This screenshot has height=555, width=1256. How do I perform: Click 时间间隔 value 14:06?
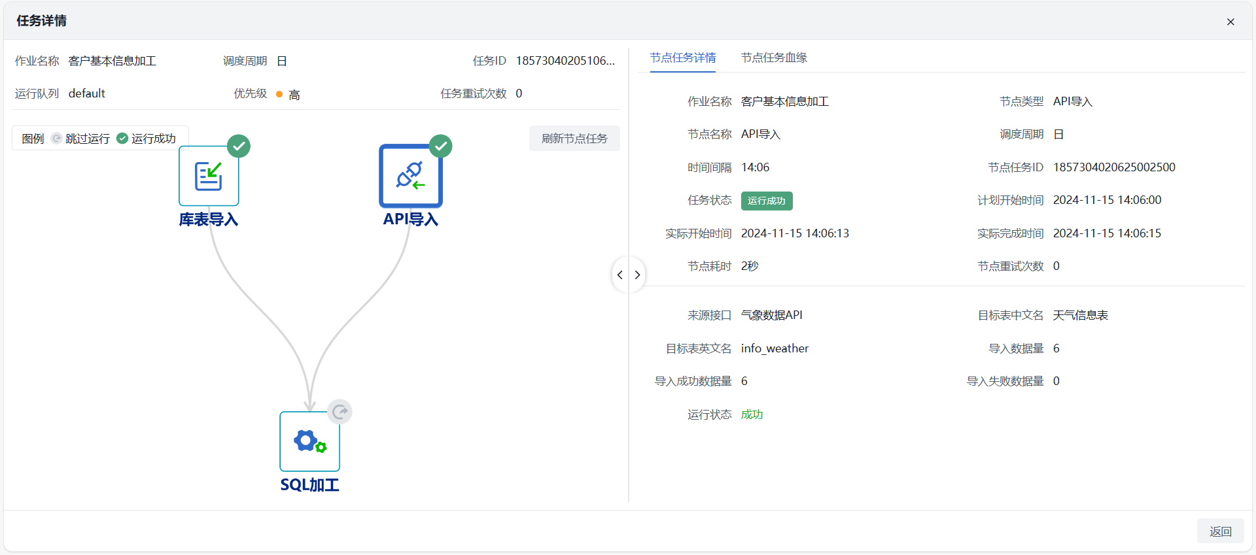coord(755,167)
